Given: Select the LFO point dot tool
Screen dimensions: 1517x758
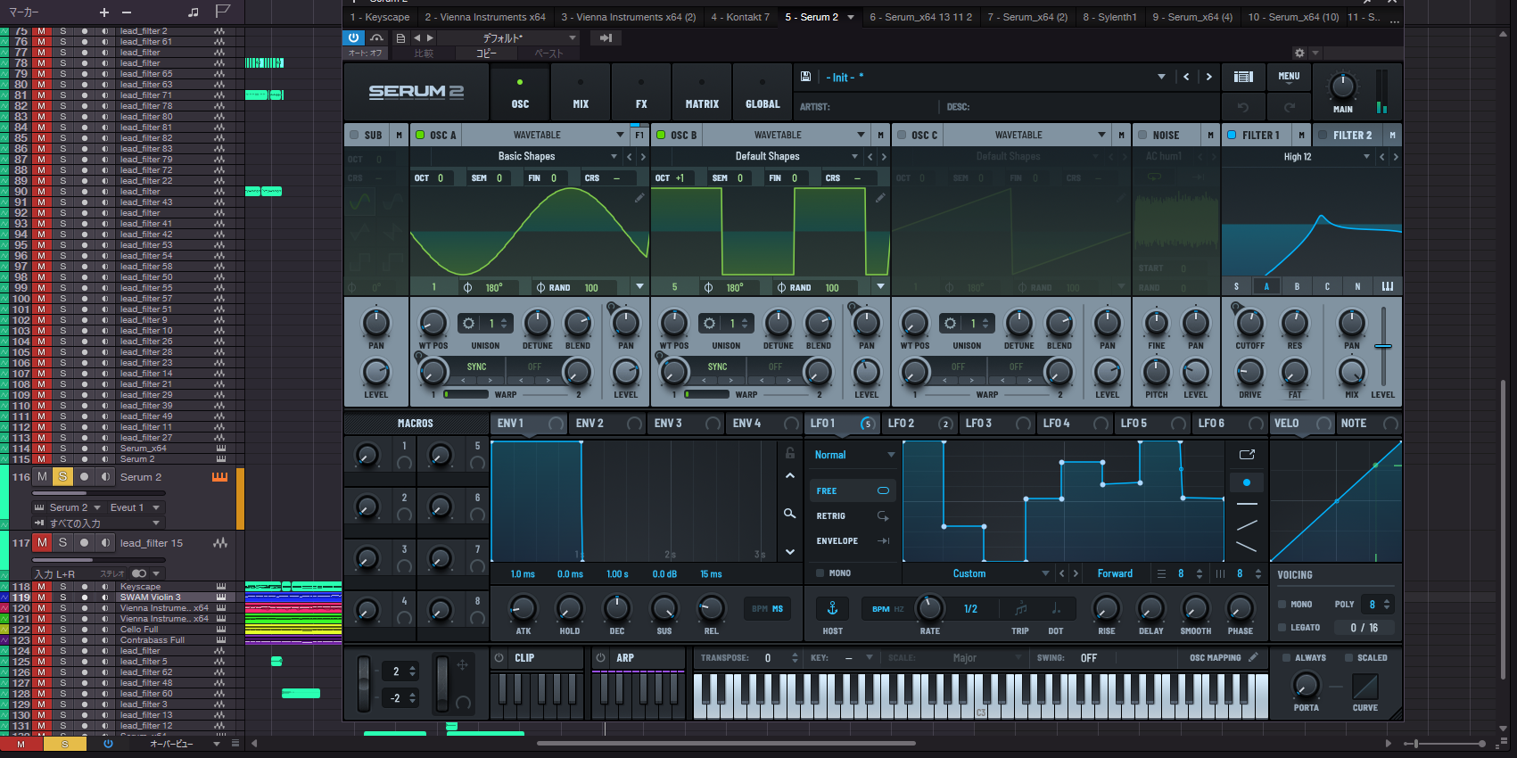Looking at the screenshot, I should point(1247,482).
